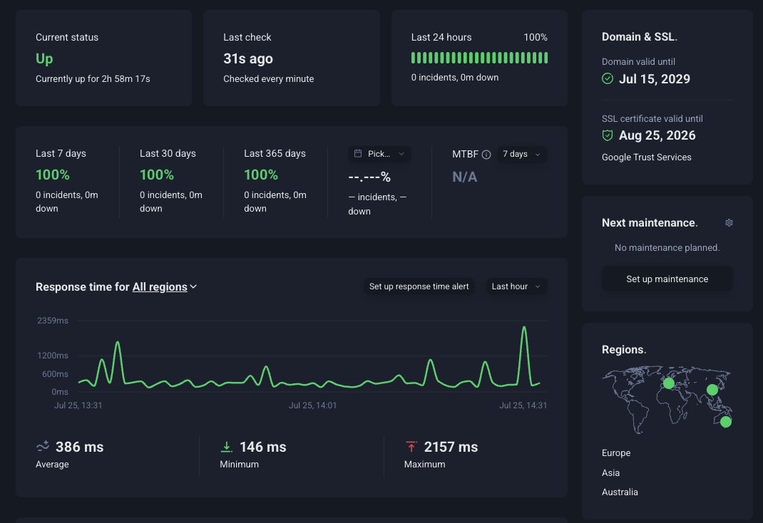This screenshot has height=523, width=763.
Task: Click the MTBF N/A value
Action: coord(465,177)
